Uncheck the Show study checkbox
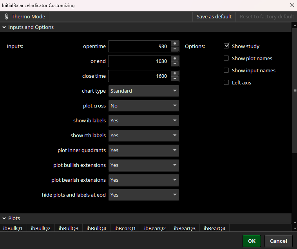This screenshot has height=249, width=297. [x=226, y=46]
